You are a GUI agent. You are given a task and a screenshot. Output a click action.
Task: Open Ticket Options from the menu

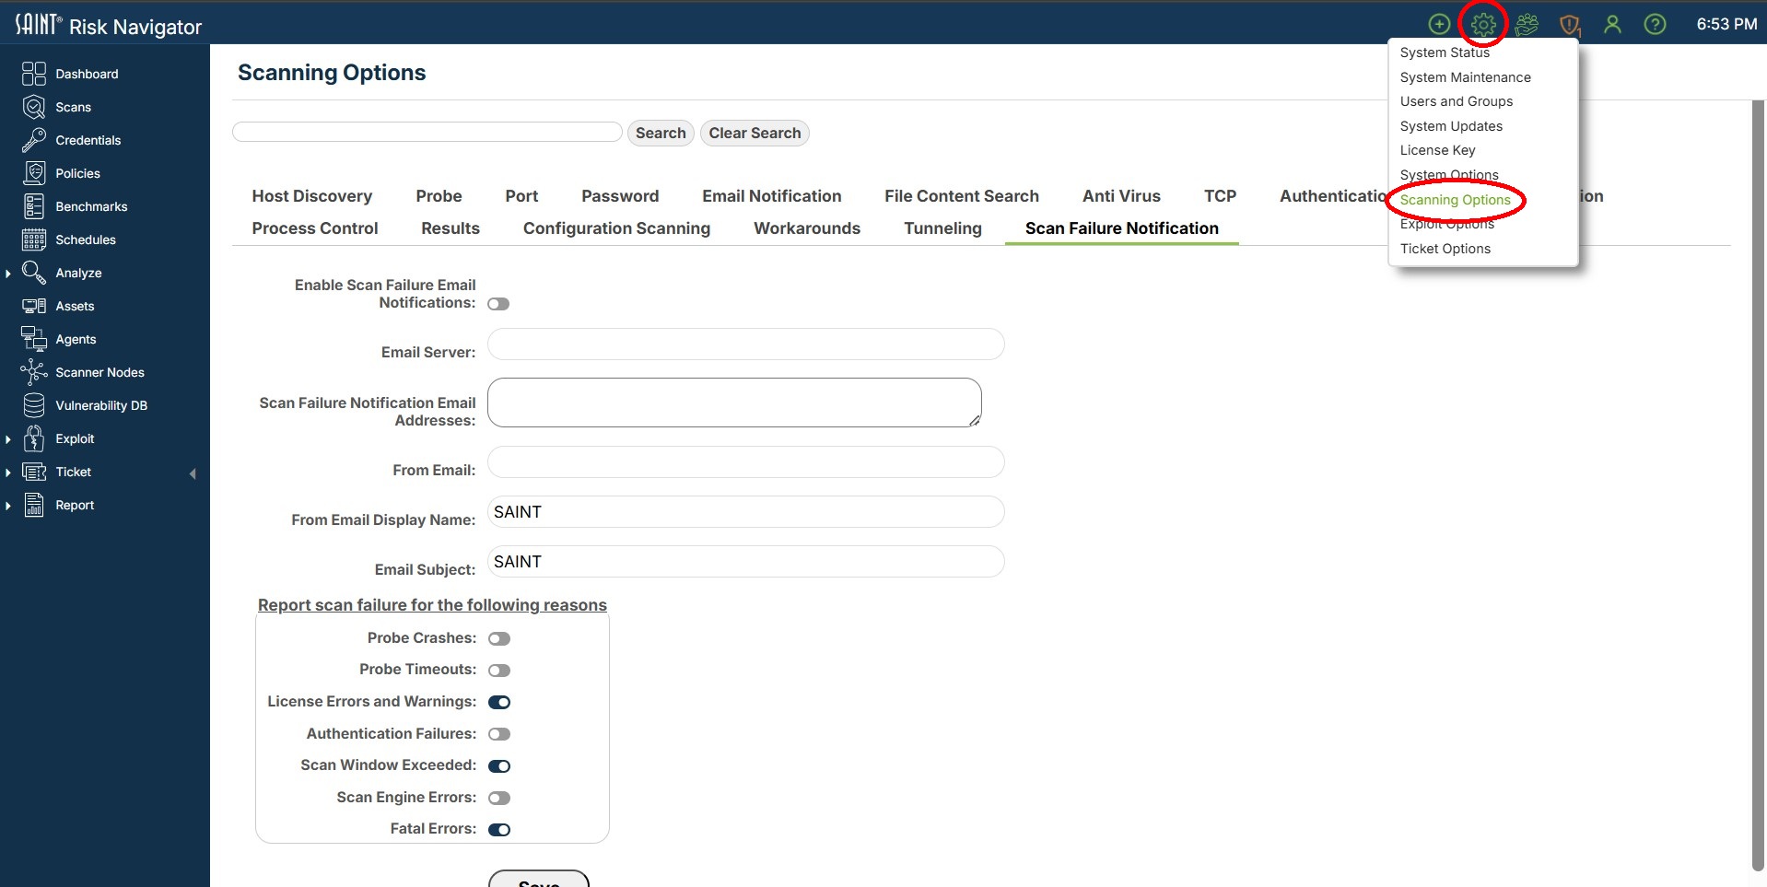click(x=1445, y=249)
